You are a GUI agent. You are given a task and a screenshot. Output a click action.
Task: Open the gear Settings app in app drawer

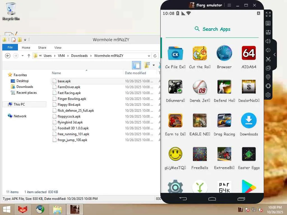click(175, 186)
